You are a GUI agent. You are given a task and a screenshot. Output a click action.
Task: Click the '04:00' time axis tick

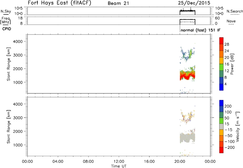tap(58, 162)
